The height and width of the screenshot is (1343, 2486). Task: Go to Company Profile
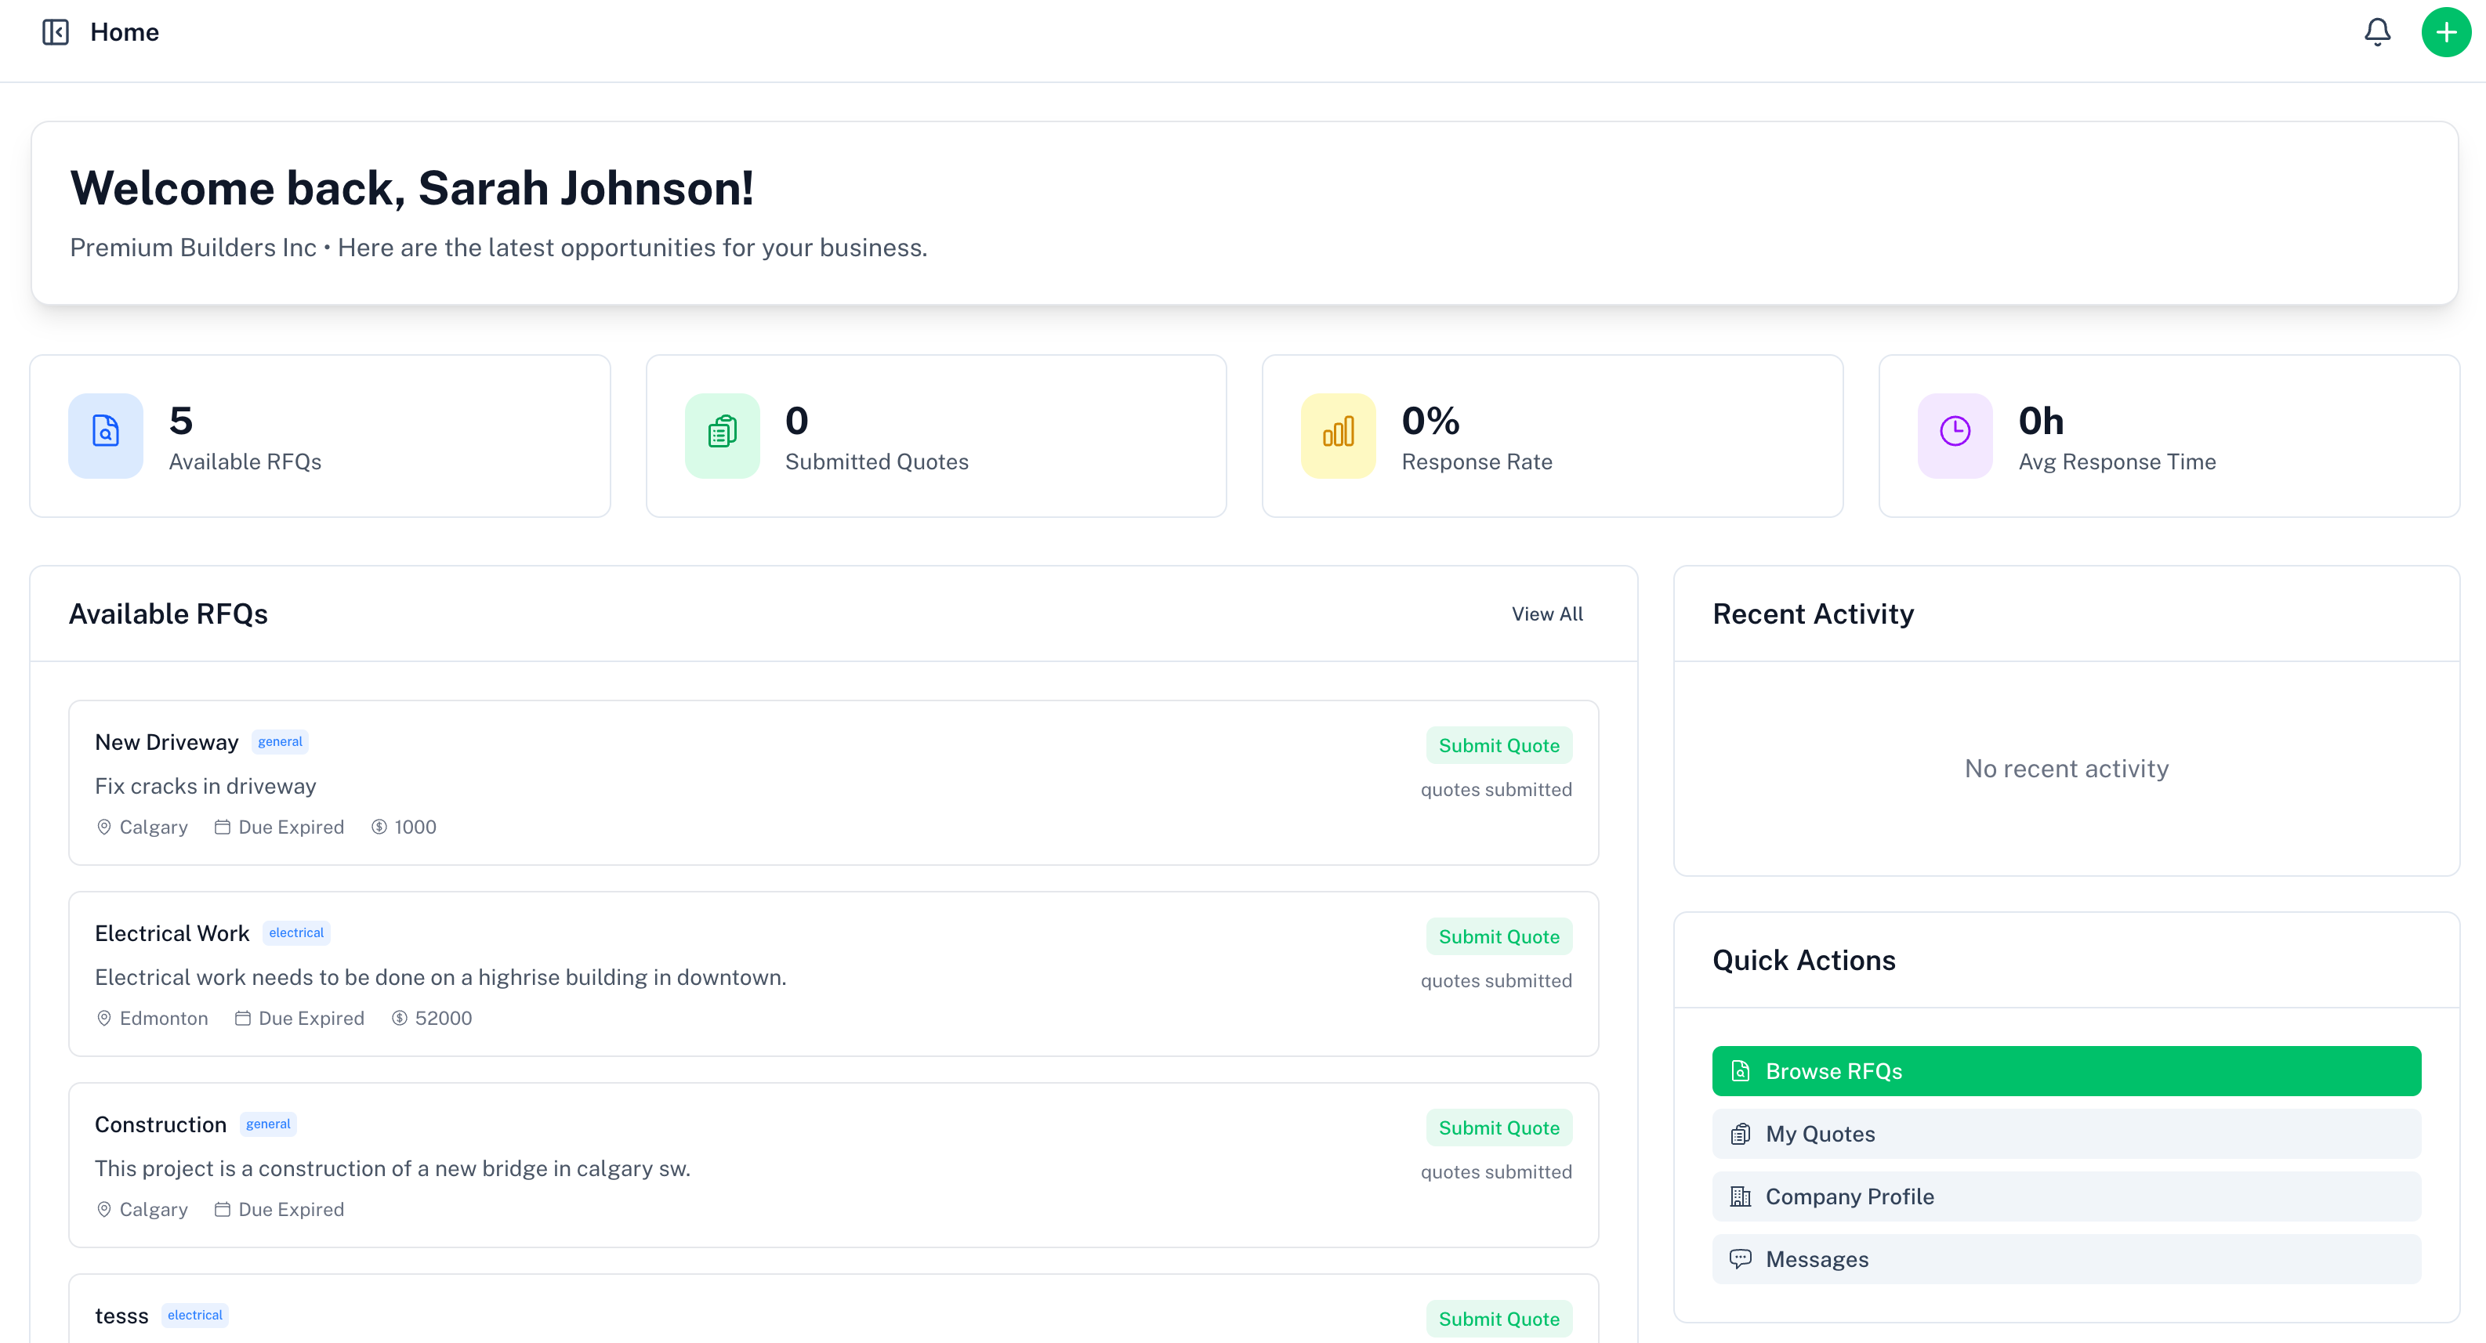pyautogui.click(x=2066, y=1196)
